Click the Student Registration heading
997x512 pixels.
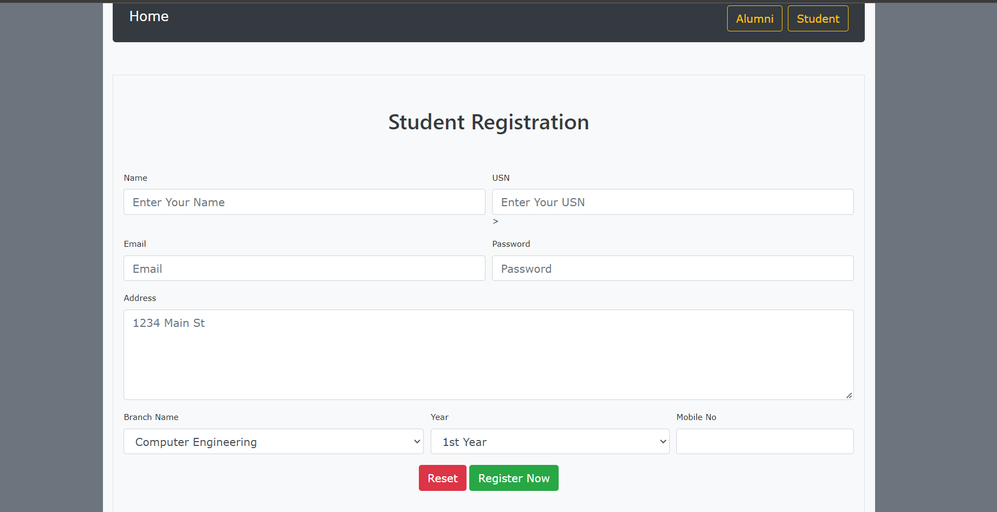tap(488, 122)
